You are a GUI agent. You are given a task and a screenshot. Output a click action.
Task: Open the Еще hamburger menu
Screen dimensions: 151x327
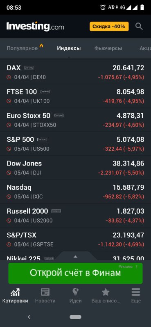tap(136, 292)
